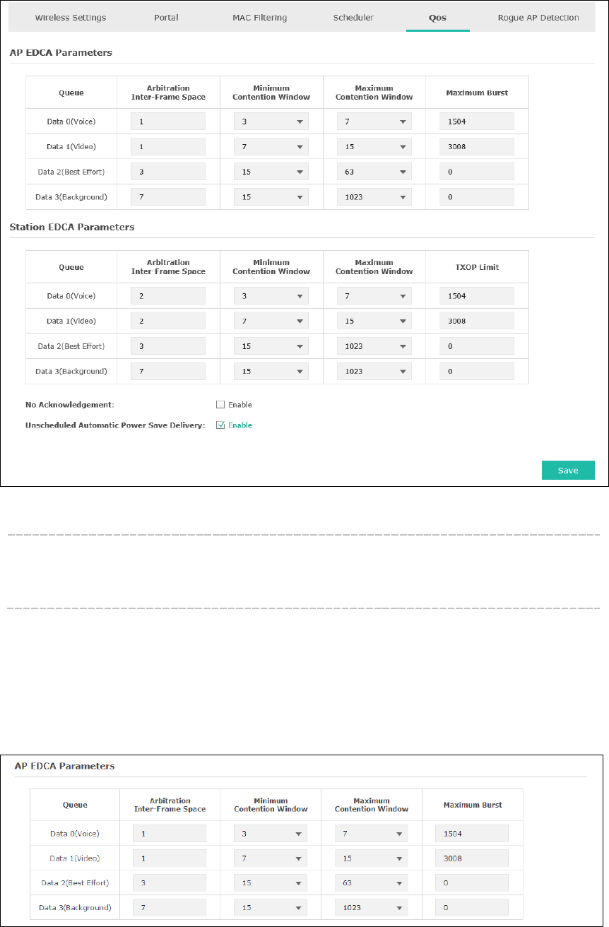Click Station Voice Arbitration Inter-Frame Space field
Image resolution: width=609 pixels, height=927 pixels.
[x=168, y=296]
